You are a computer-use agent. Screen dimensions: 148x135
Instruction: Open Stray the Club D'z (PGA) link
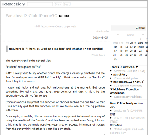click(x=129, y=71)
